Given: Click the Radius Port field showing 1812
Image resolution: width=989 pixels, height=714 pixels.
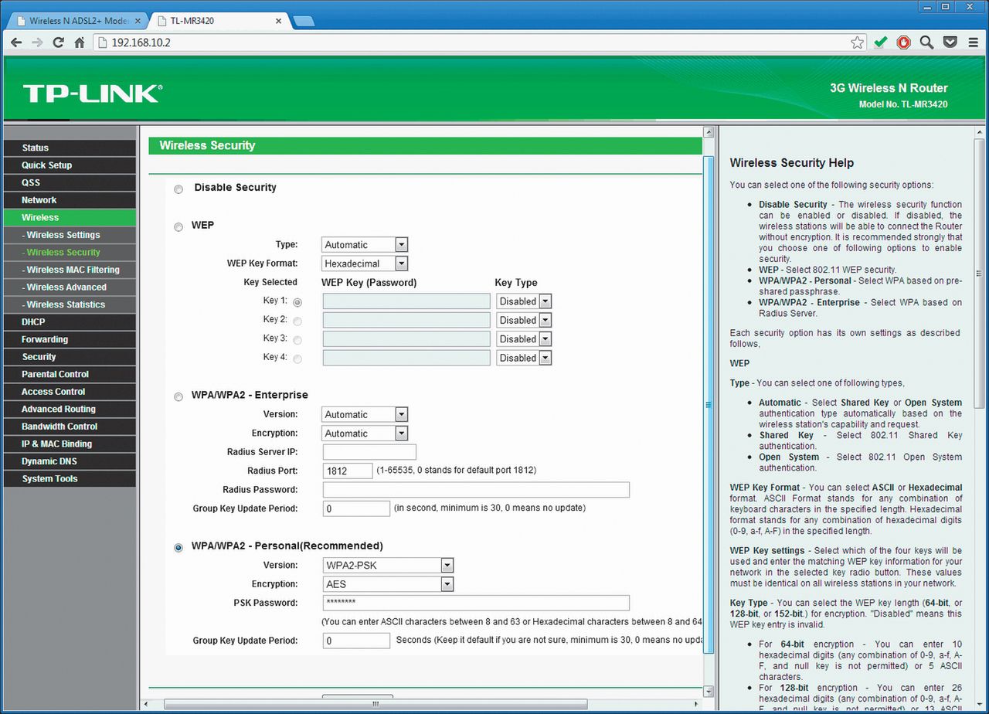Looking at the screenshot, I should 347,471.
